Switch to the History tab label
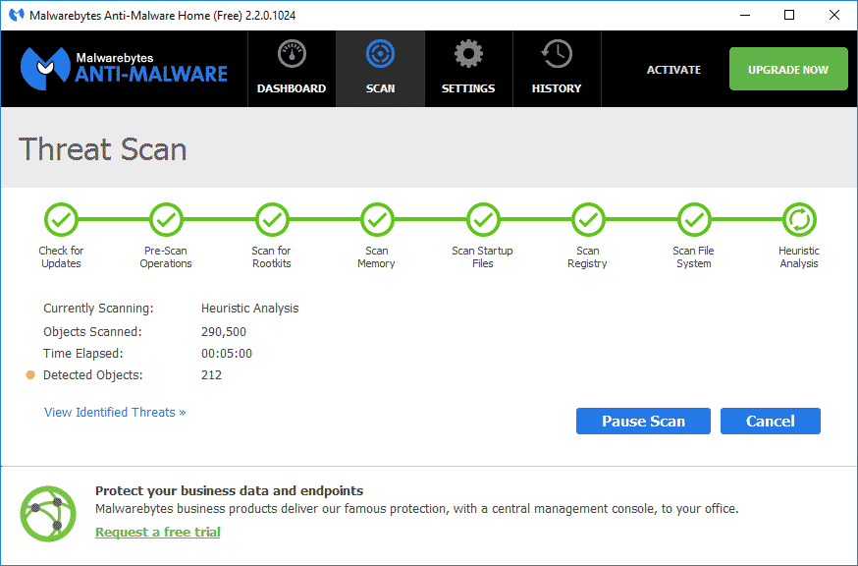The image size is (858, 566). point(557,88)
